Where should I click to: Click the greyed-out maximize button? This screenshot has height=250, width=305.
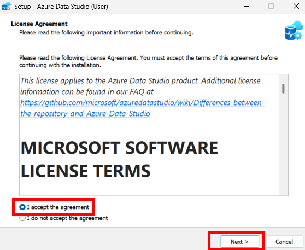(x=271, y=6)
